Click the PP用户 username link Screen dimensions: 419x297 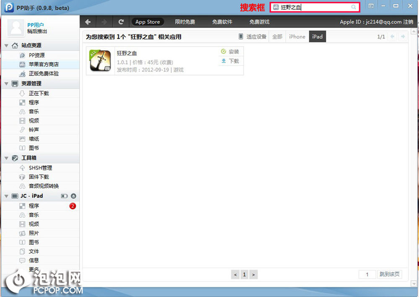pos(36,25)
